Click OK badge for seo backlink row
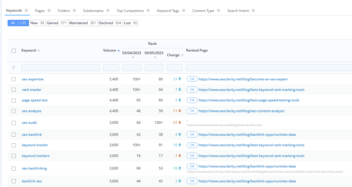352x187 pixels. point(192,135)
